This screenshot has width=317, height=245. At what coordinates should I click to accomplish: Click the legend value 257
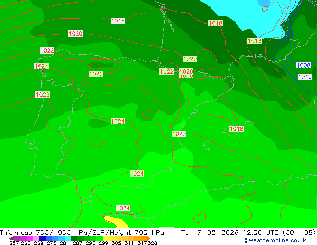point(14,243)
